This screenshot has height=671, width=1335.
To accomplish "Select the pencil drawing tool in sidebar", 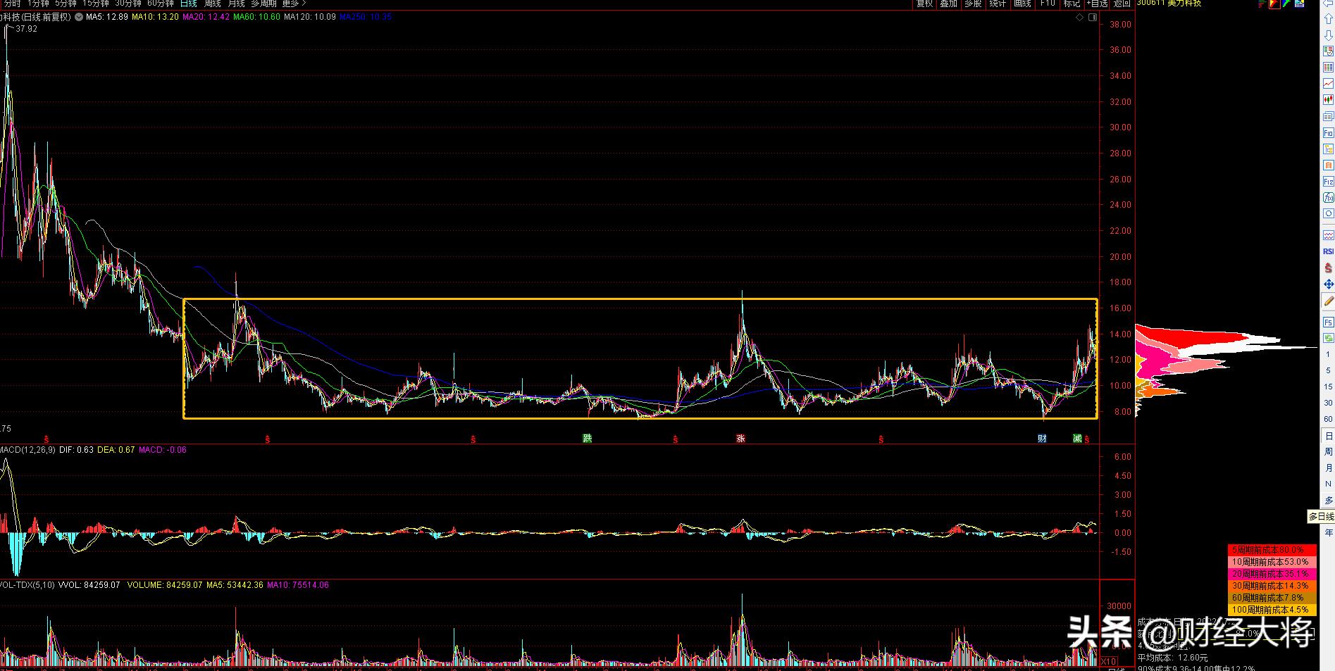I will (1328, 301).
